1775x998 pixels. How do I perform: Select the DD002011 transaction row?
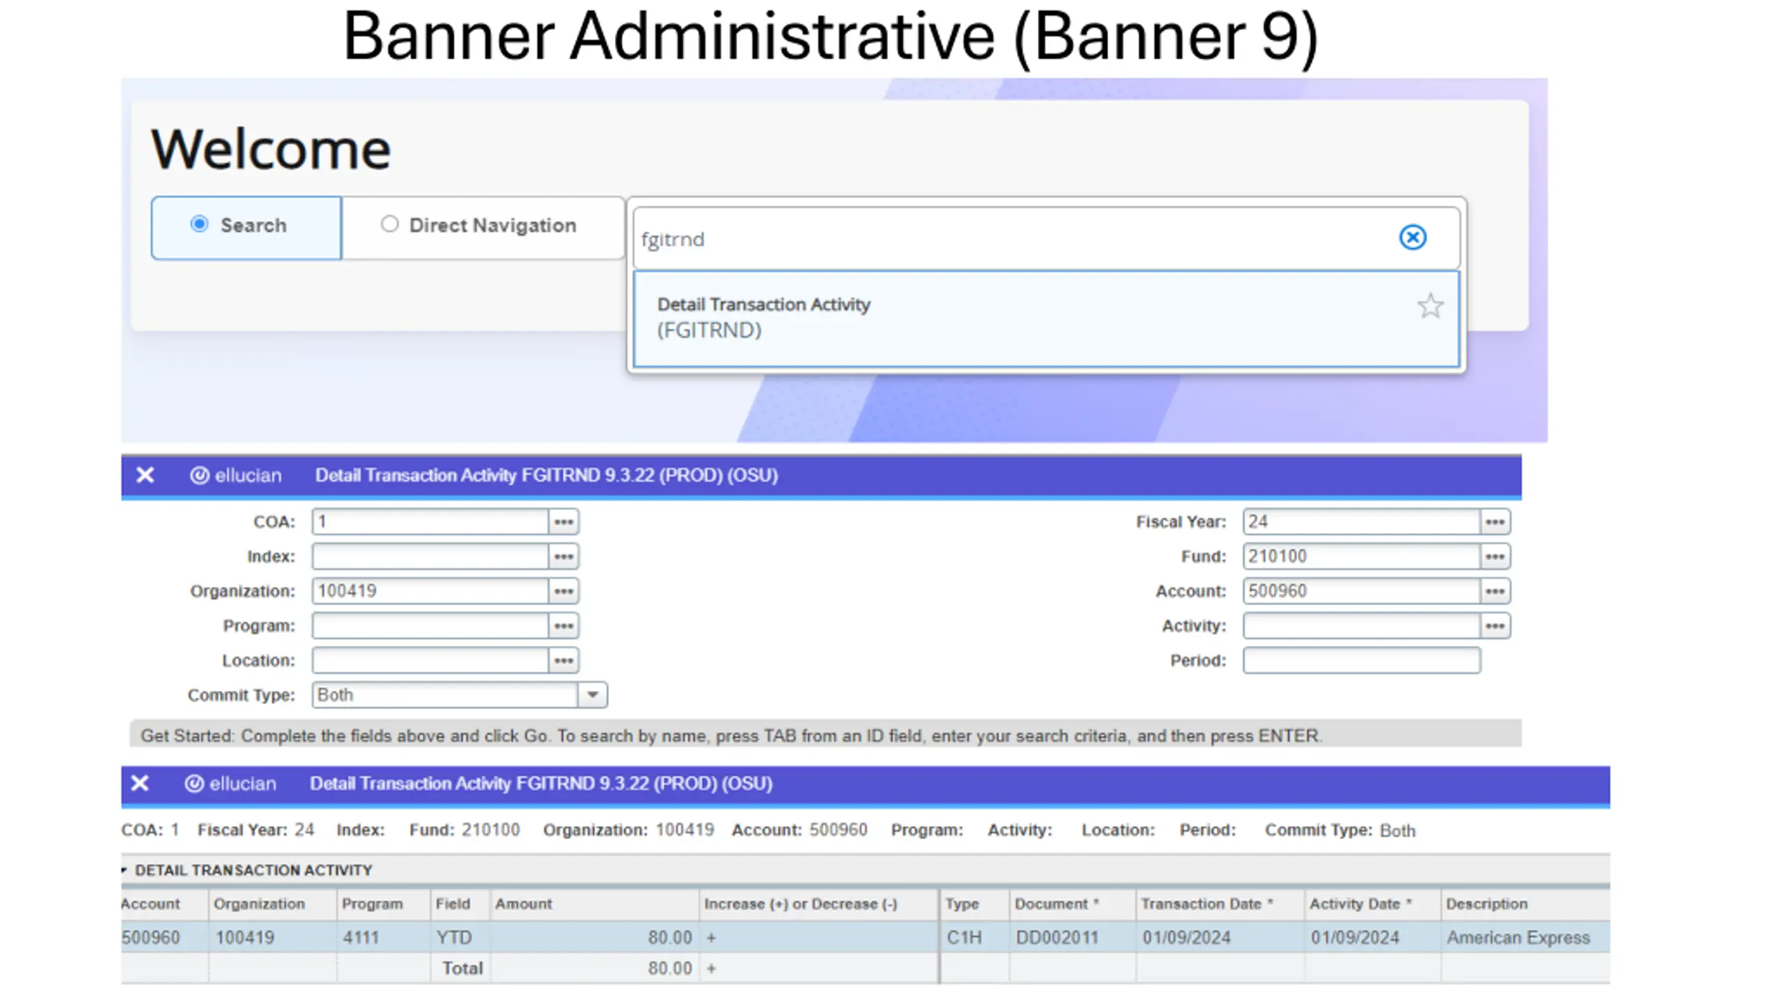click(865, 937)
